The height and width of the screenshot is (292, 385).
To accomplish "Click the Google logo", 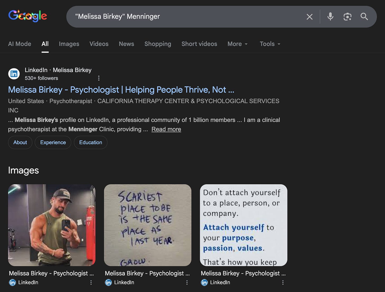I will pyautogui.click(x=28, y=16).
